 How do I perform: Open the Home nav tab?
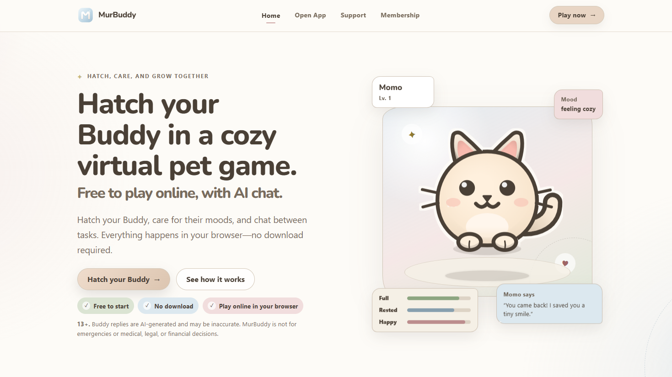[271, 16]
